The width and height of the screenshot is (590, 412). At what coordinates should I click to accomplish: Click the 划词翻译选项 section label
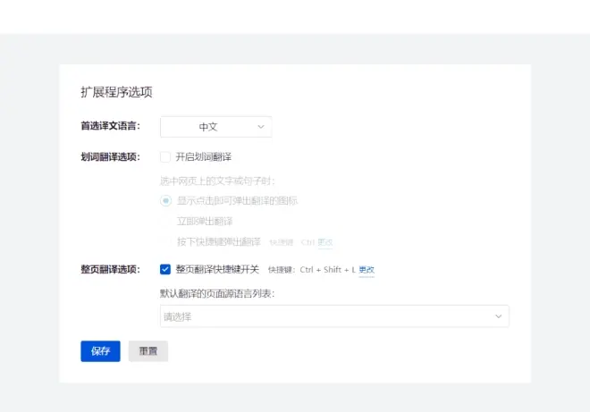pos(110,157)
